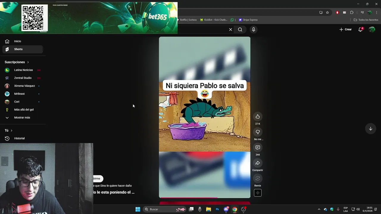Image resolution: width=381 pixels, height=214 pixels.
Task: Open the comments with 344 replies
Action: (x=257, y=147)
